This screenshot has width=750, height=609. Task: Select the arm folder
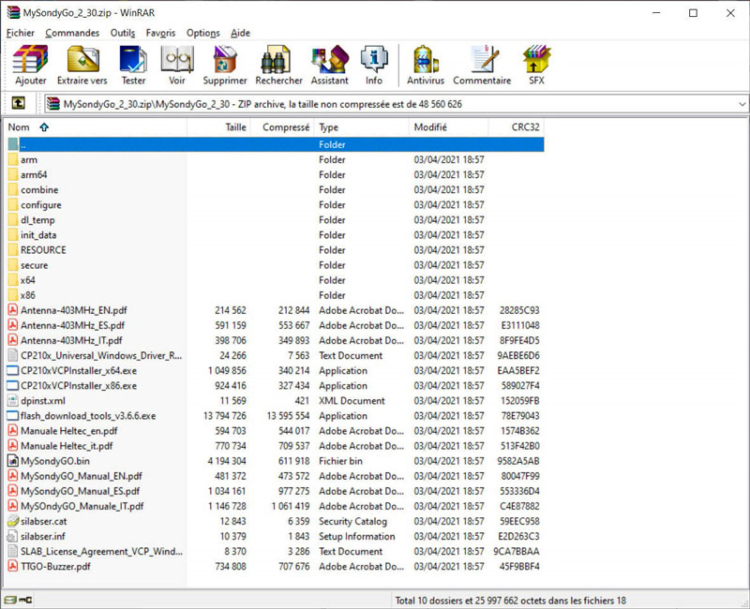coord(276,159)
